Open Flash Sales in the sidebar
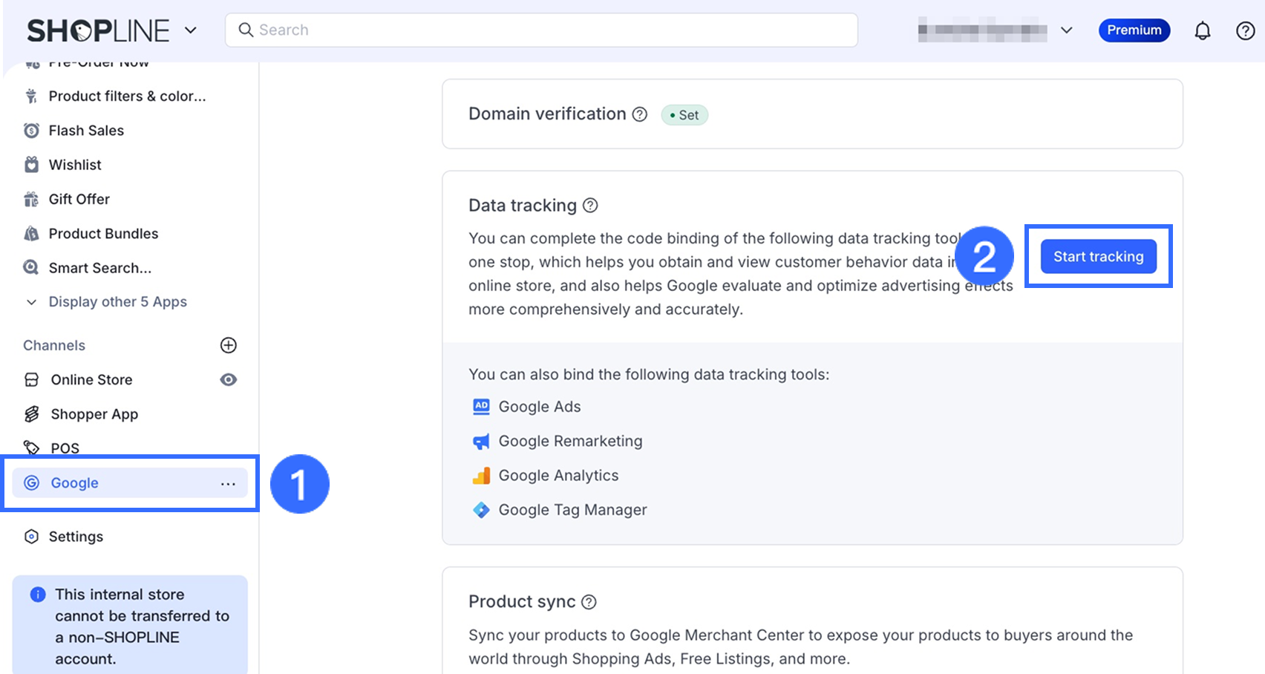Screen dimensions: 1265x674 pos(86,131)
